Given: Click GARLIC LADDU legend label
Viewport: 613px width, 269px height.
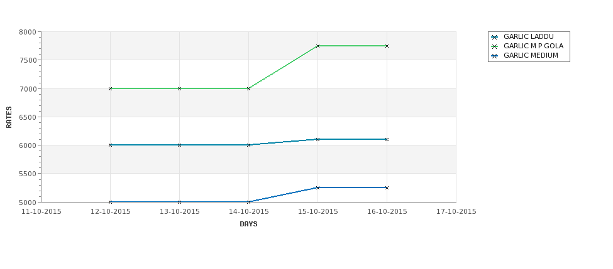Looking at the screenshot, I should [x=529, y=36].
